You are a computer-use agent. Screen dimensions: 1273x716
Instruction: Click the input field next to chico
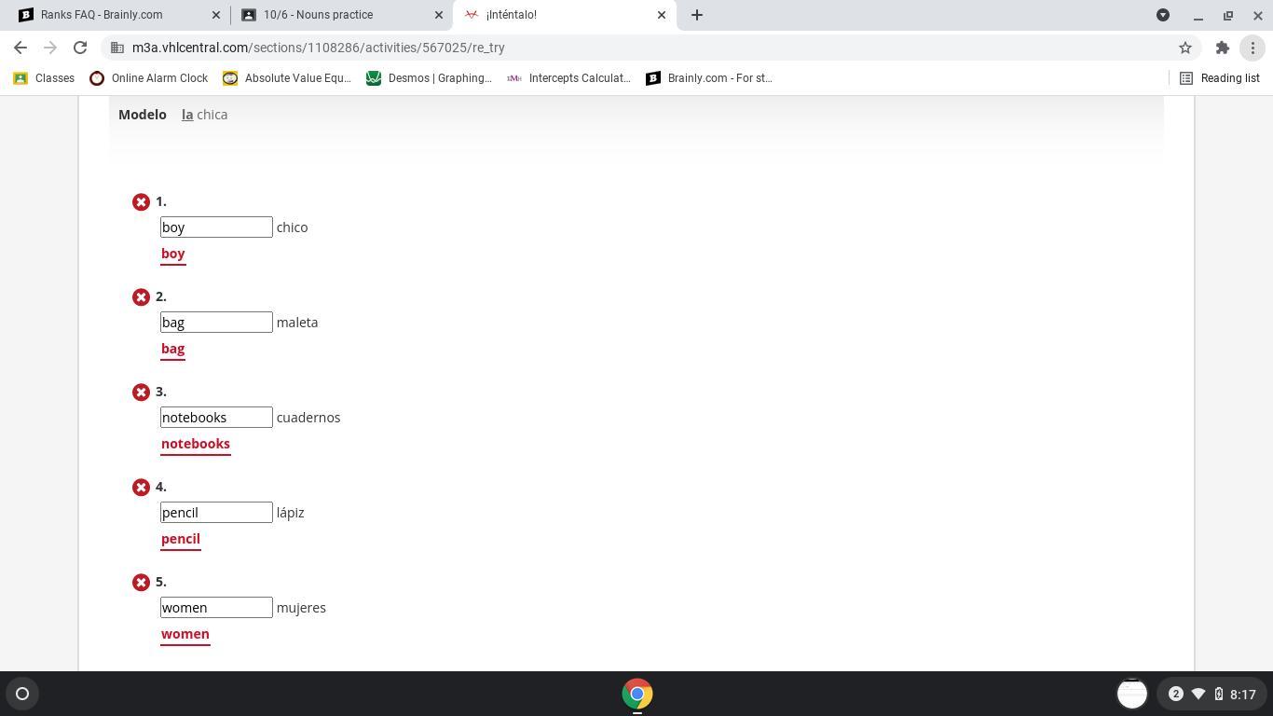(216, 227)
